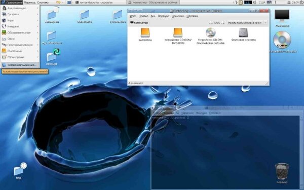Switch to the roman@ubuntu terminal taskbar button

click(x=94, y=3)
